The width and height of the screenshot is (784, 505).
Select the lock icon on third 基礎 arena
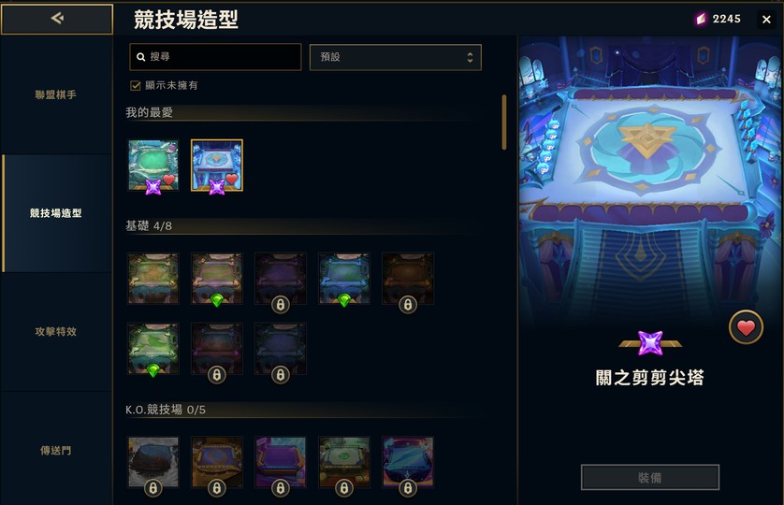tap(280, 304)
